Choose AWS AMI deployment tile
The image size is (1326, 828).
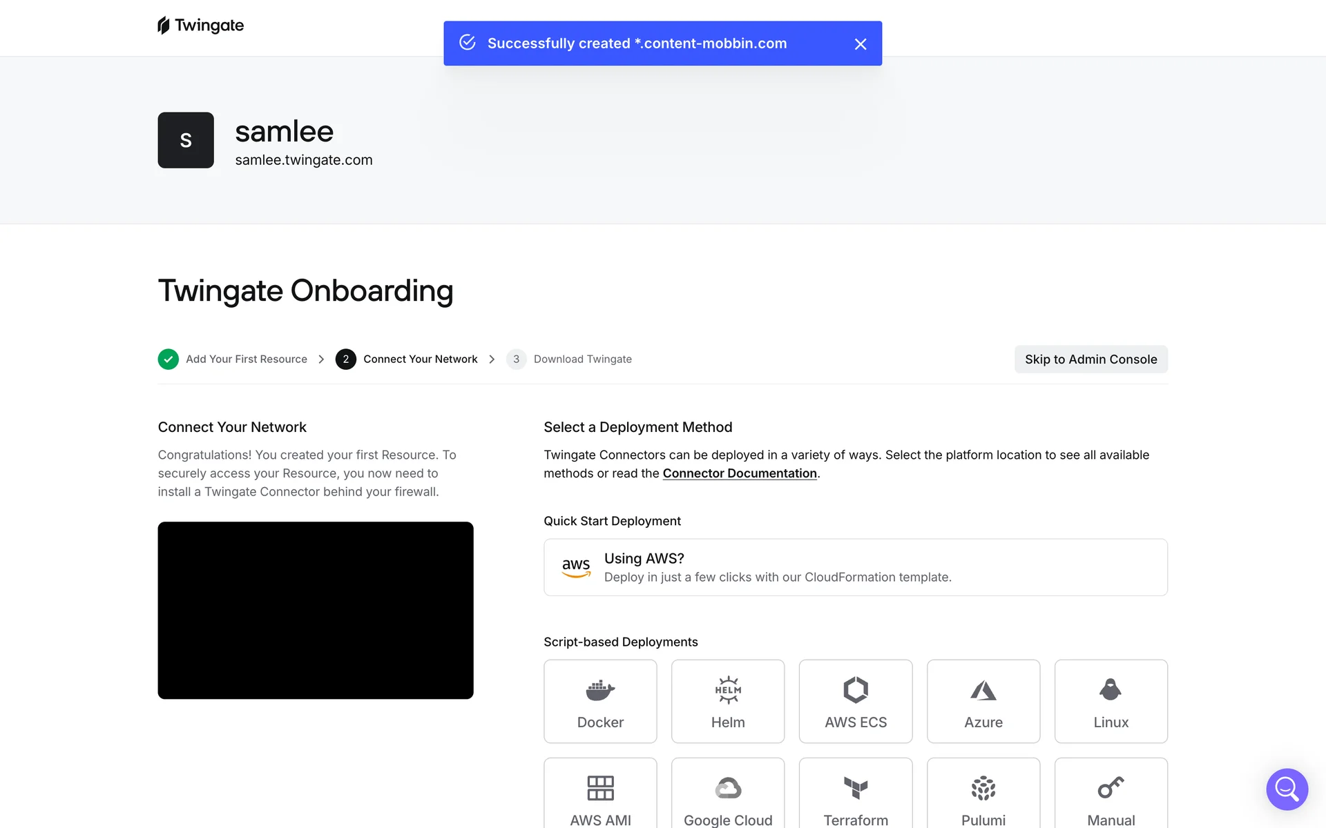[x=599, y=797]
